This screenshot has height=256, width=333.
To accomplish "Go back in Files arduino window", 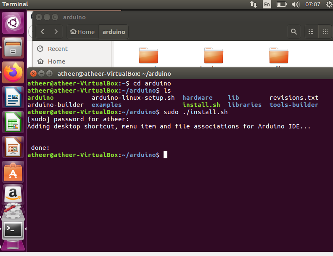I will (x=42, y=32).
